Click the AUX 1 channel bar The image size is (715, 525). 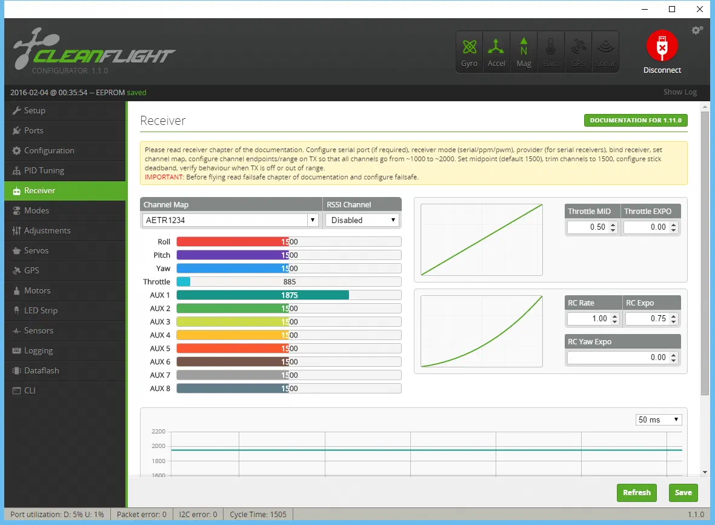(288, 295)
